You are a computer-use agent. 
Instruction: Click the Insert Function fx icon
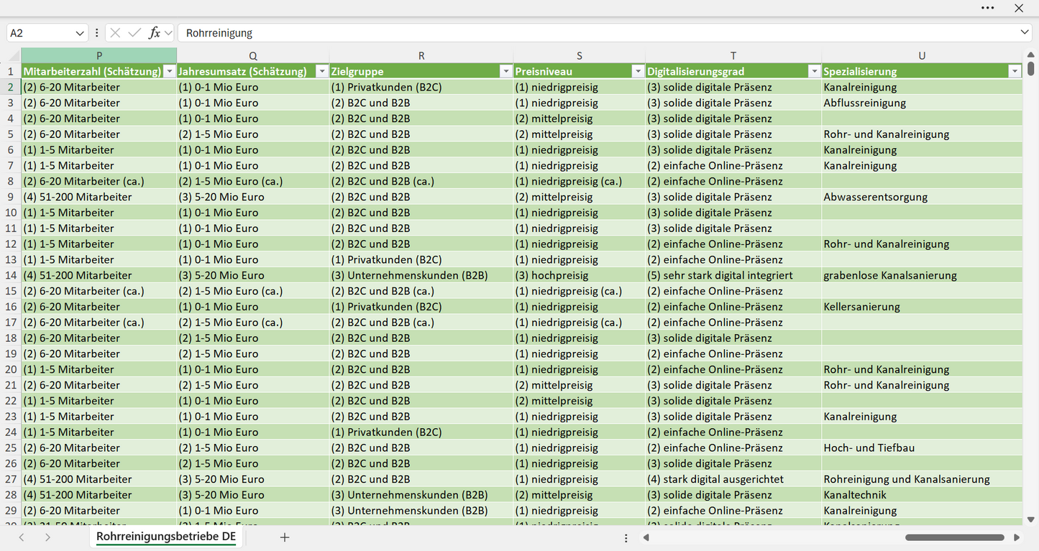(x=155, y=33)
